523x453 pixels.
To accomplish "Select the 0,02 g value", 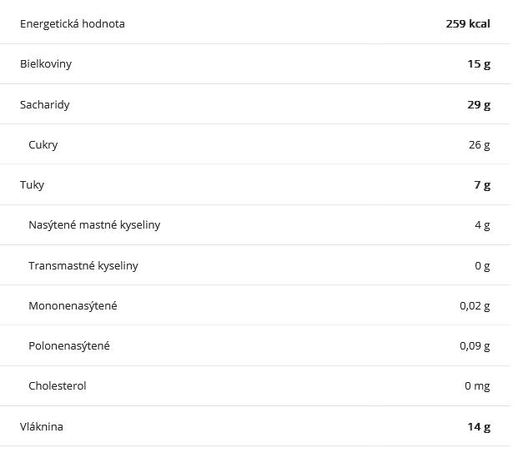I will pos(475,305).
